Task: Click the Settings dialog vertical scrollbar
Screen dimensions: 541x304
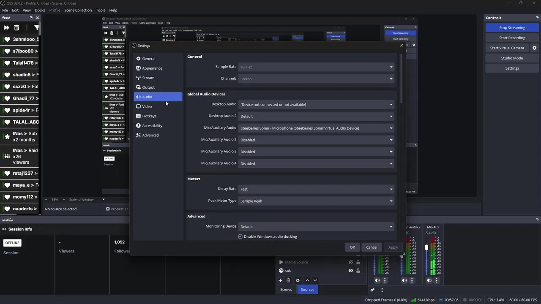Action: [x=401, y=78]
